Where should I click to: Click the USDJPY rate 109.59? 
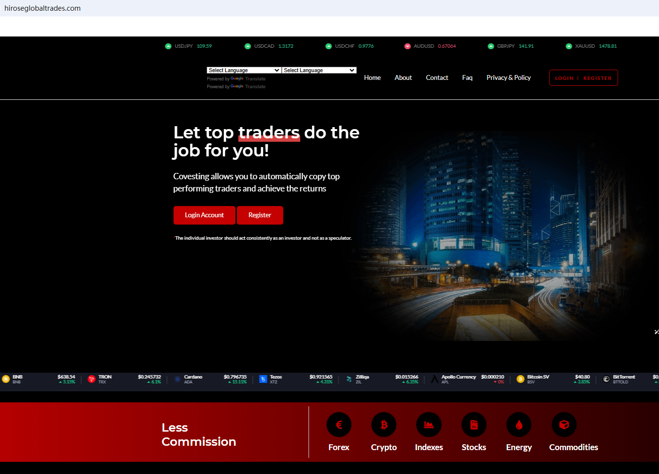(204, 46)
